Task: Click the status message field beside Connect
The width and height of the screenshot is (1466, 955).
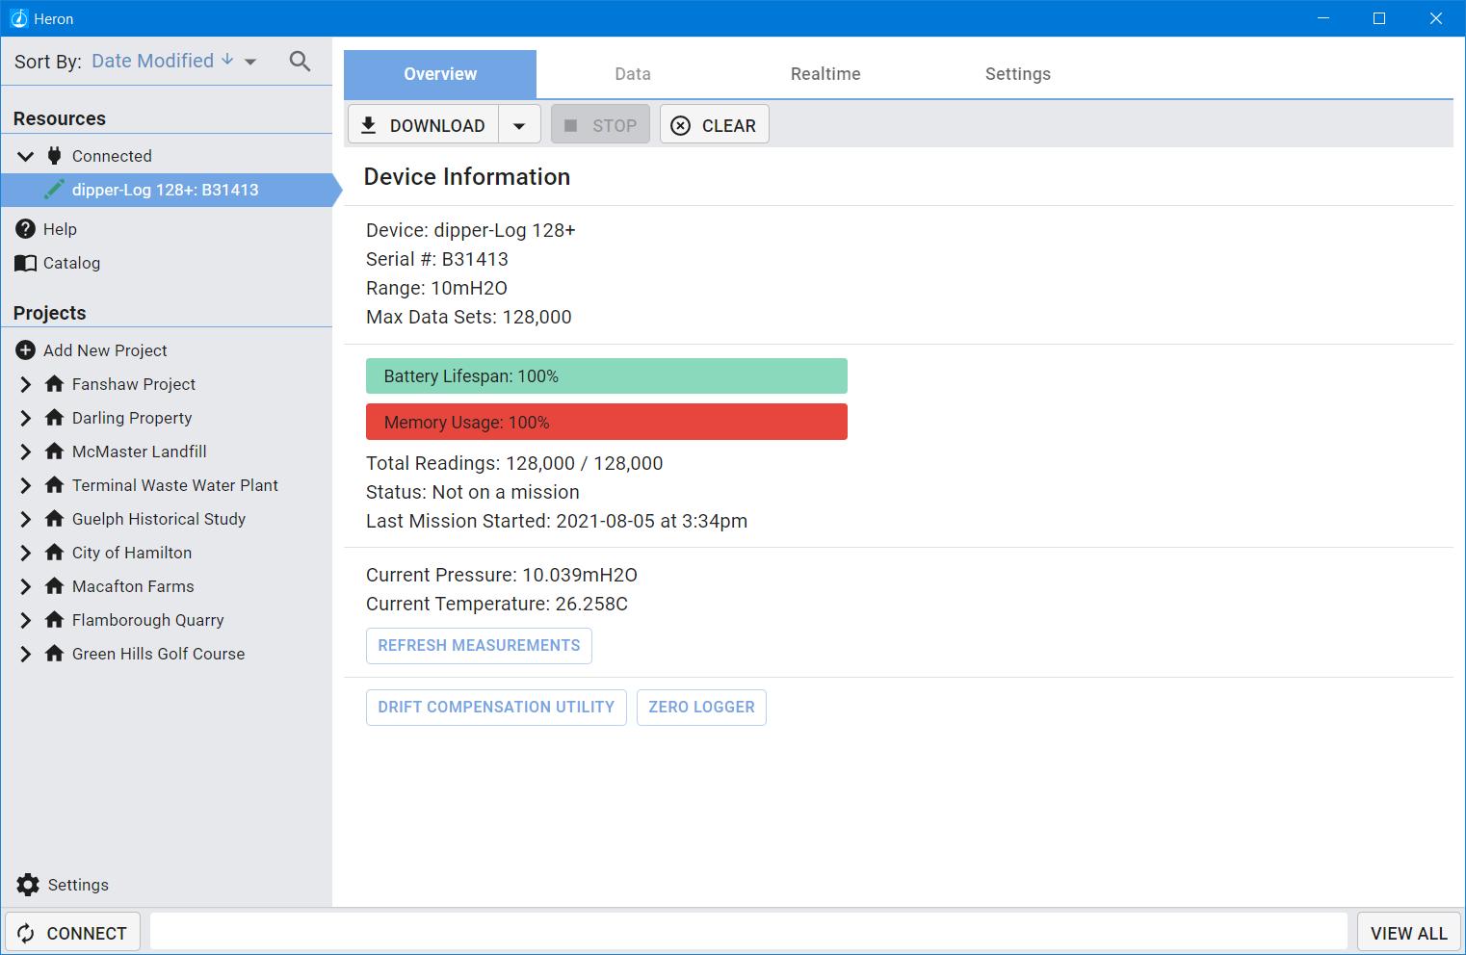Action: (748, 933)
